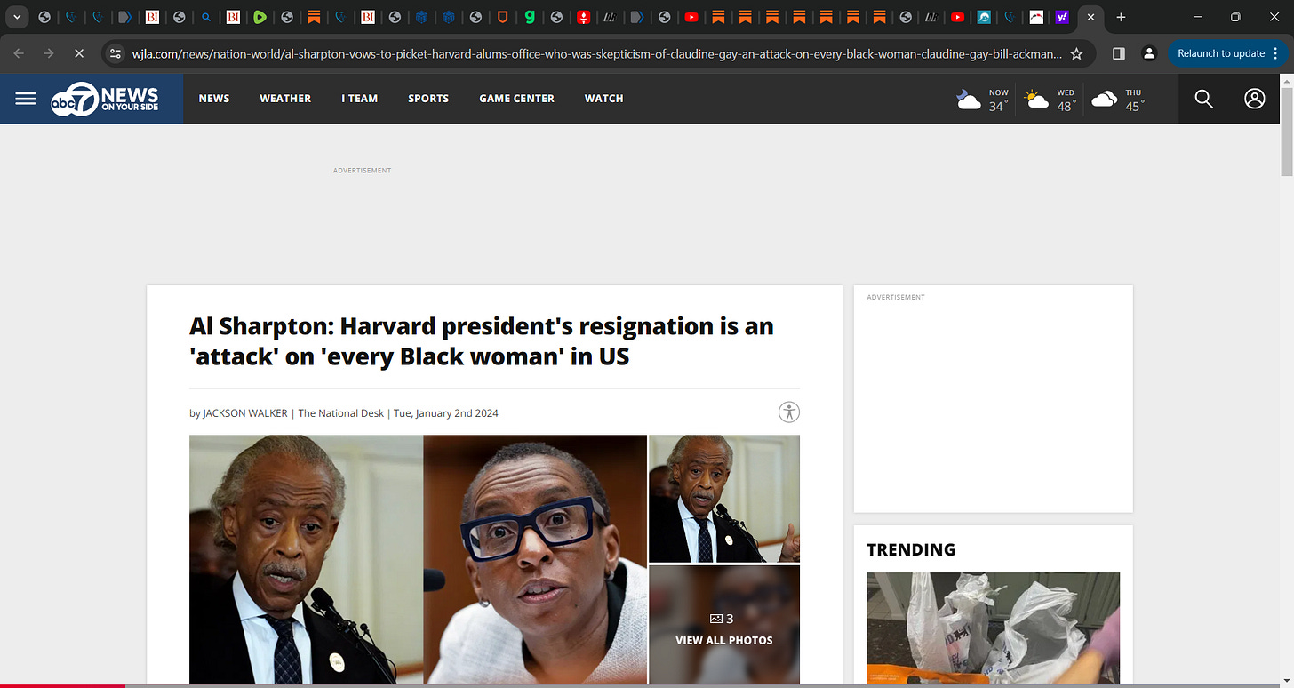Click the NOW 34° weather icon
Screen dimensions: 1294x688
(x=970, y=100)
